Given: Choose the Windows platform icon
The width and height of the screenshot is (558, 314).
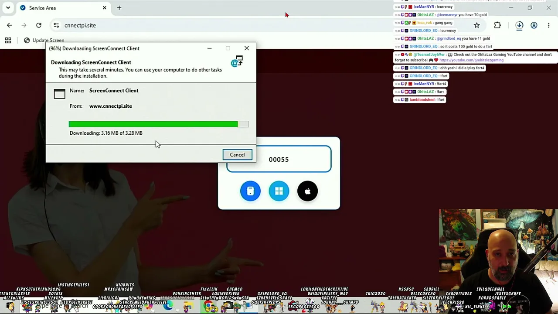Looking at the screenshot, I should 279,191.
